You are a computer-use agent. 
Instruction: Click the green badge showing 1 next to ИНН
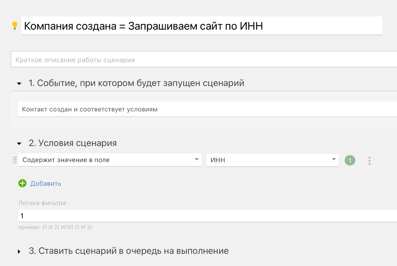pyautogui.click(x=350, y=160)
